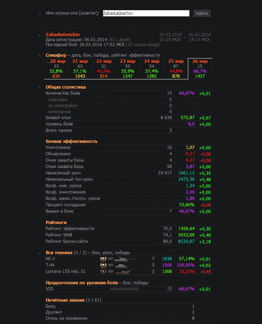Focus the player name input field
The image size is (262, 324).
tap(146, 13)
